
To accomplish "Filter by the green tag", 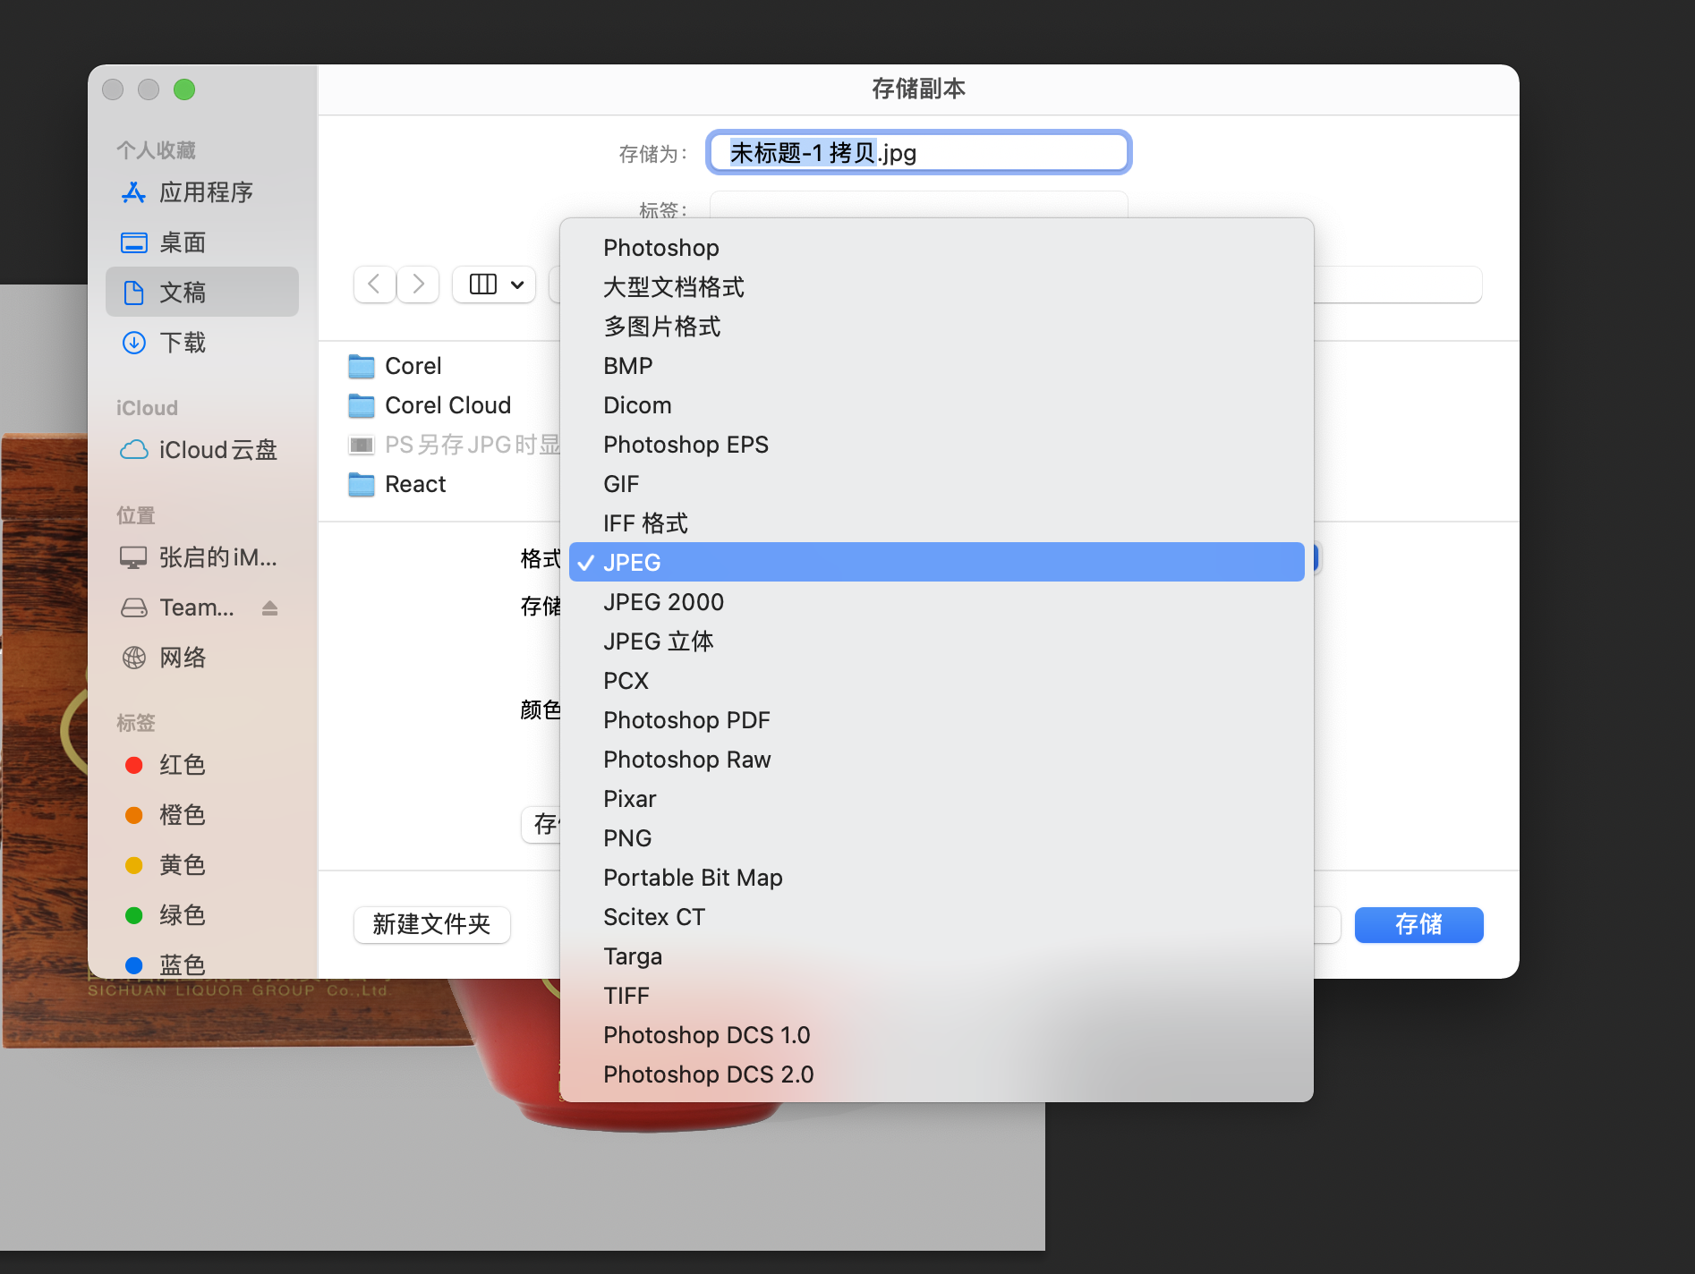I will pyautogui.click(x=134, y=915).
